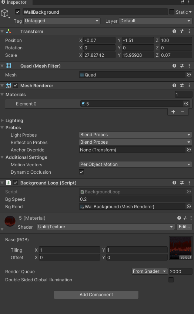Screen dimensions: 194x314
Task: Click the shader Edit... button
Action: [184, 227]
